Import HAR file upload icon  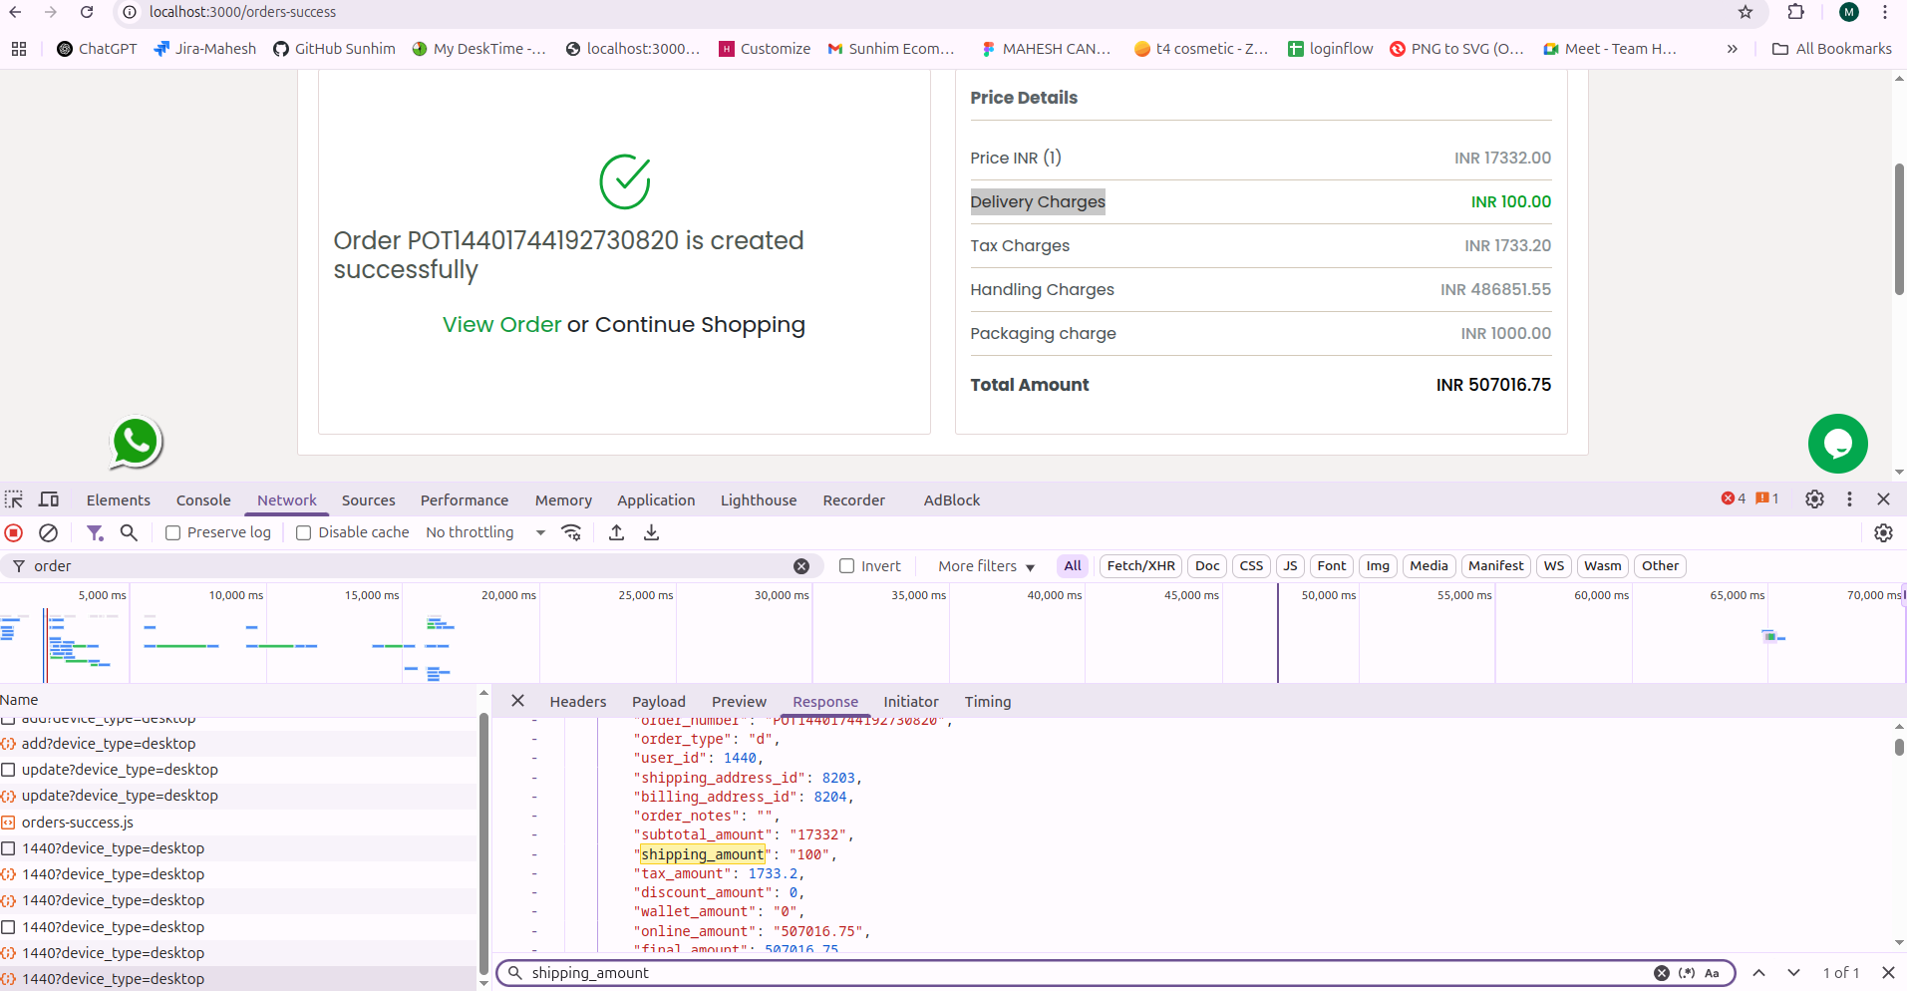(x=617, y=532)
